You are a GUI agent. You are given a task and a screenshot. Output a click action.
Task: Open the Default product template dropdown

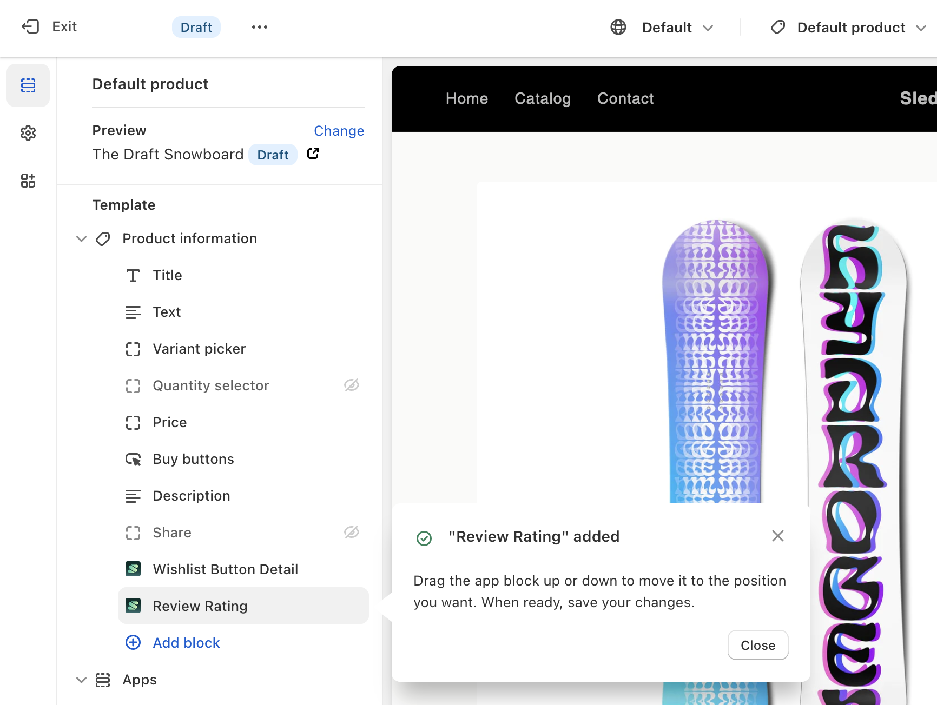coord(849,28)
